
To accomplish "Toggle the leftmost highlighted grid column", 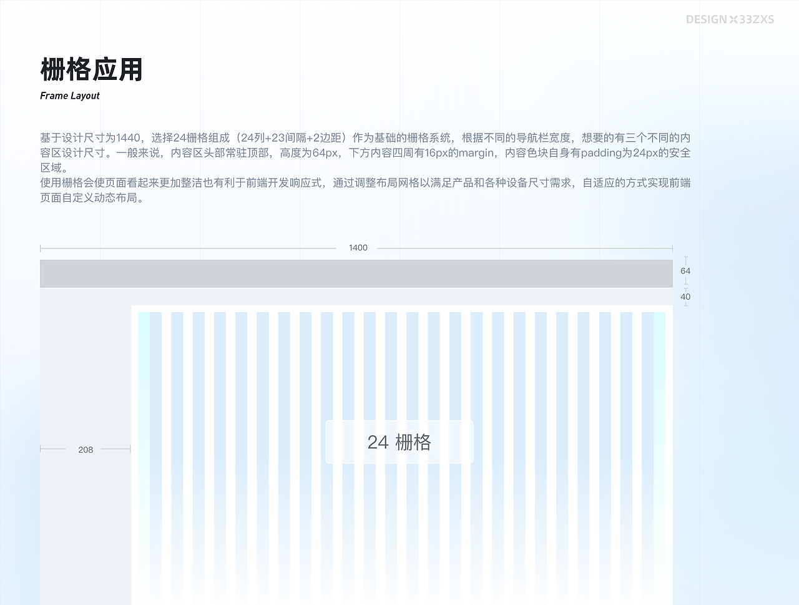I will pos(144,437).
